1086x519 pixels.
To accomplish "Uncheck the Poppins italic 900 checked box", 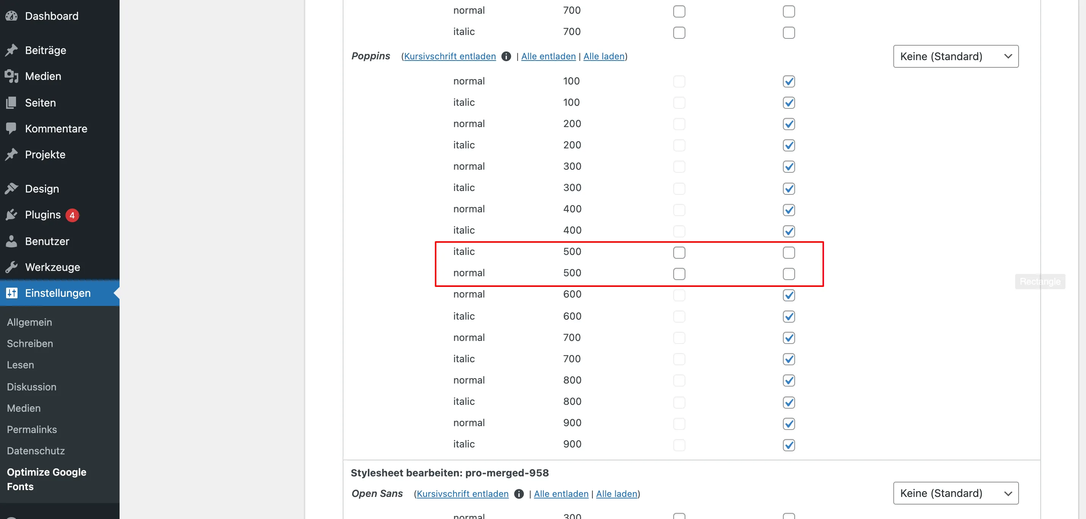I will (x=788, y=445).
